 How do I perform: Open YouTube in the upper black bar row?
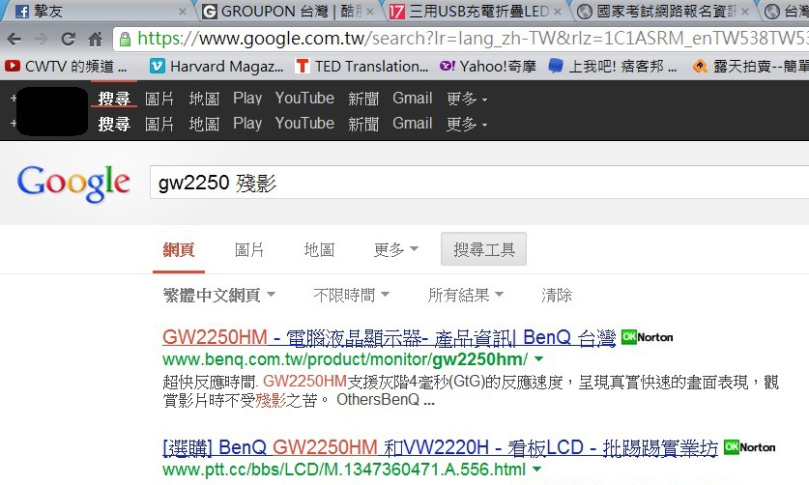[x=304, y=98]
